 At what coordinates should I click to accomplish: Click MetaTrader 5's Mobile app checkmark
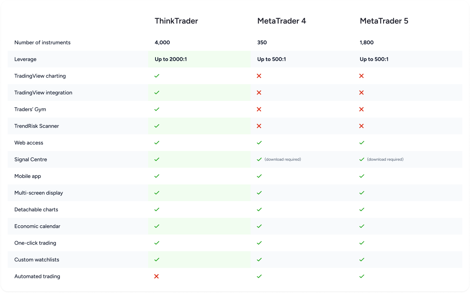362,176
